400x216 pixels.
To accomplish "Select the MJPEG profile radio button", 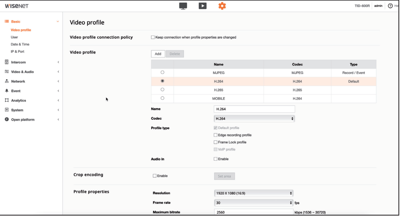I will [x=162, y=72].
